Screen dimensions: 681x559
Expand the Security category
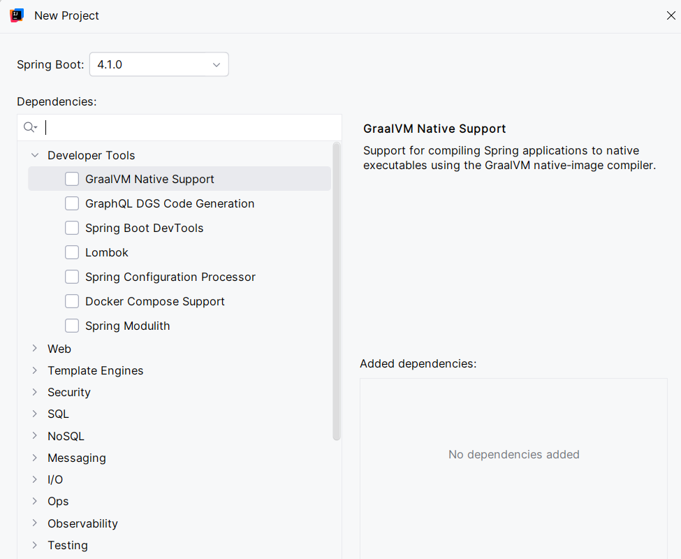pyautogui.click(x=35, y=392)
